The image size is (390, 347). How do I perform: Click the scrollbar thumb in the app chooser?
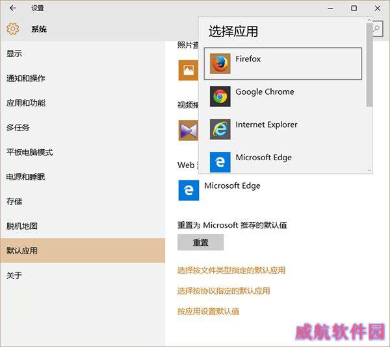(x=369, y=65)
